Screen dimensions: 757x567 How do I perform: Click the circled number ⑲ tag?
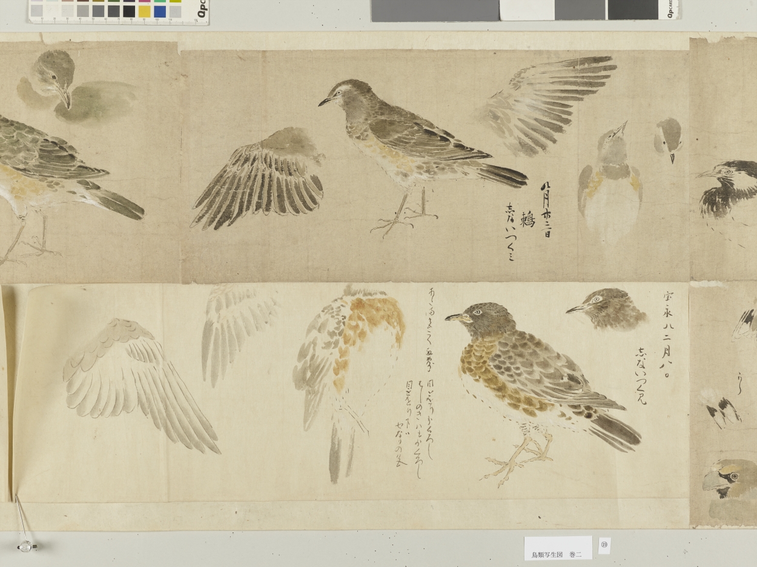604,545
